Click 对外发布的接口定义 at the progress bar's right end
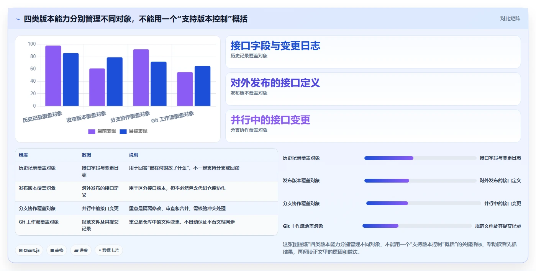This screenshot has width=536, height=271. (500, 181)
